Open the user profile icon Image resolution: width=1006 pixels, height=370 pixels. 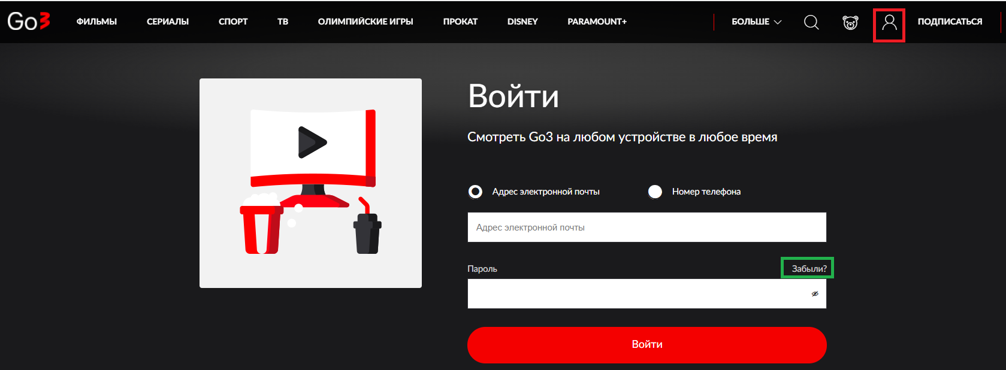coord(889,23)
